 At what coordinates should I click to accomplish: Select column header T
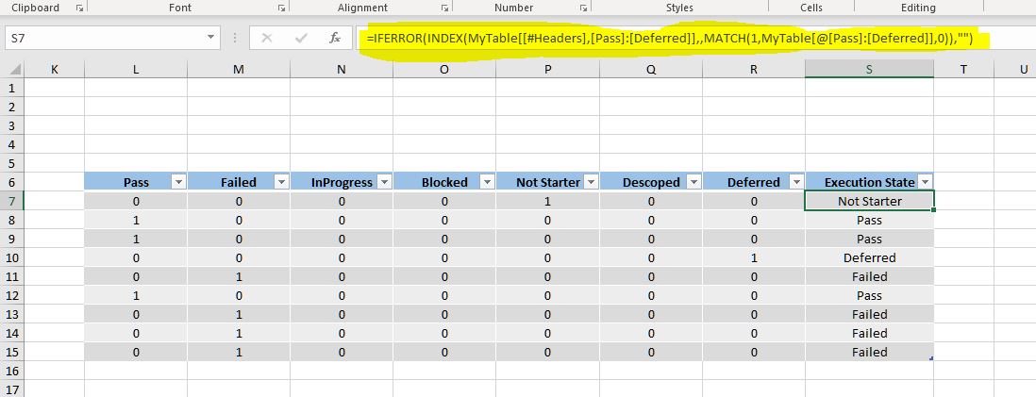click(963, 70)
